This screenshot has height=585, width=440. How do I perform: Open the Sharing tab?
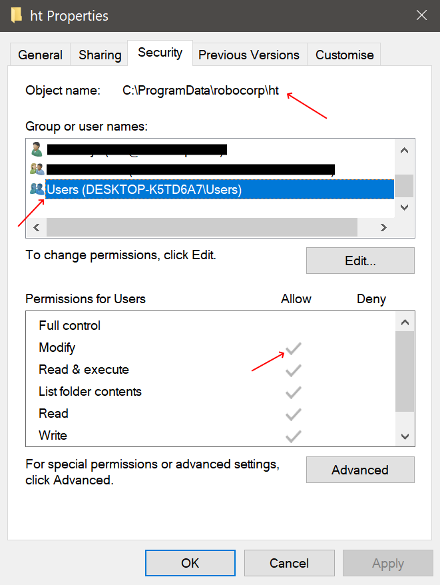tap(100, 55)
